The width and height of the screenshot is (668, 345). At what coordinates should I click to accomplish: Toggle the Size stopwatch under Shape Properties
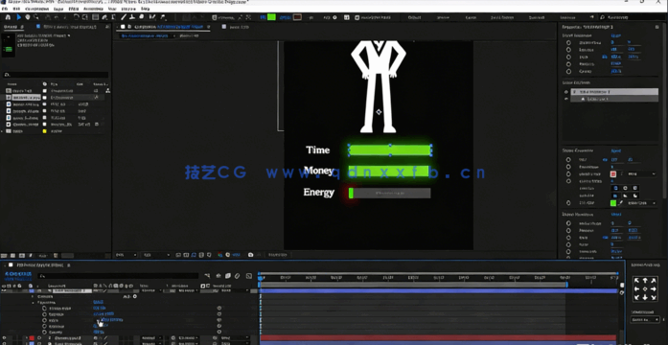[x=568, y=160]
